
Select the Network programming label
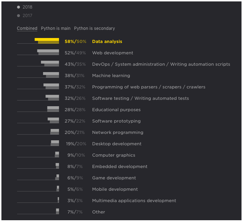click(118, 132)
